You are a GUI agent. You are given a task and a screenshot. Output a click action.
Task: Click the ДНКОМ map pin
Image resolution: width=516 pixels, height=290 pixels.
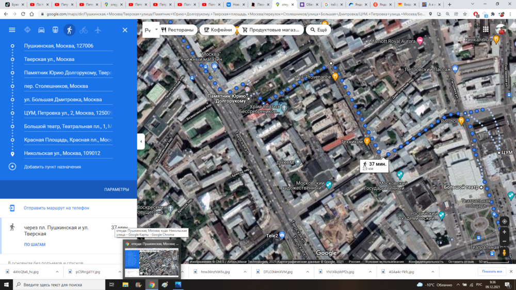pos(298,162)
